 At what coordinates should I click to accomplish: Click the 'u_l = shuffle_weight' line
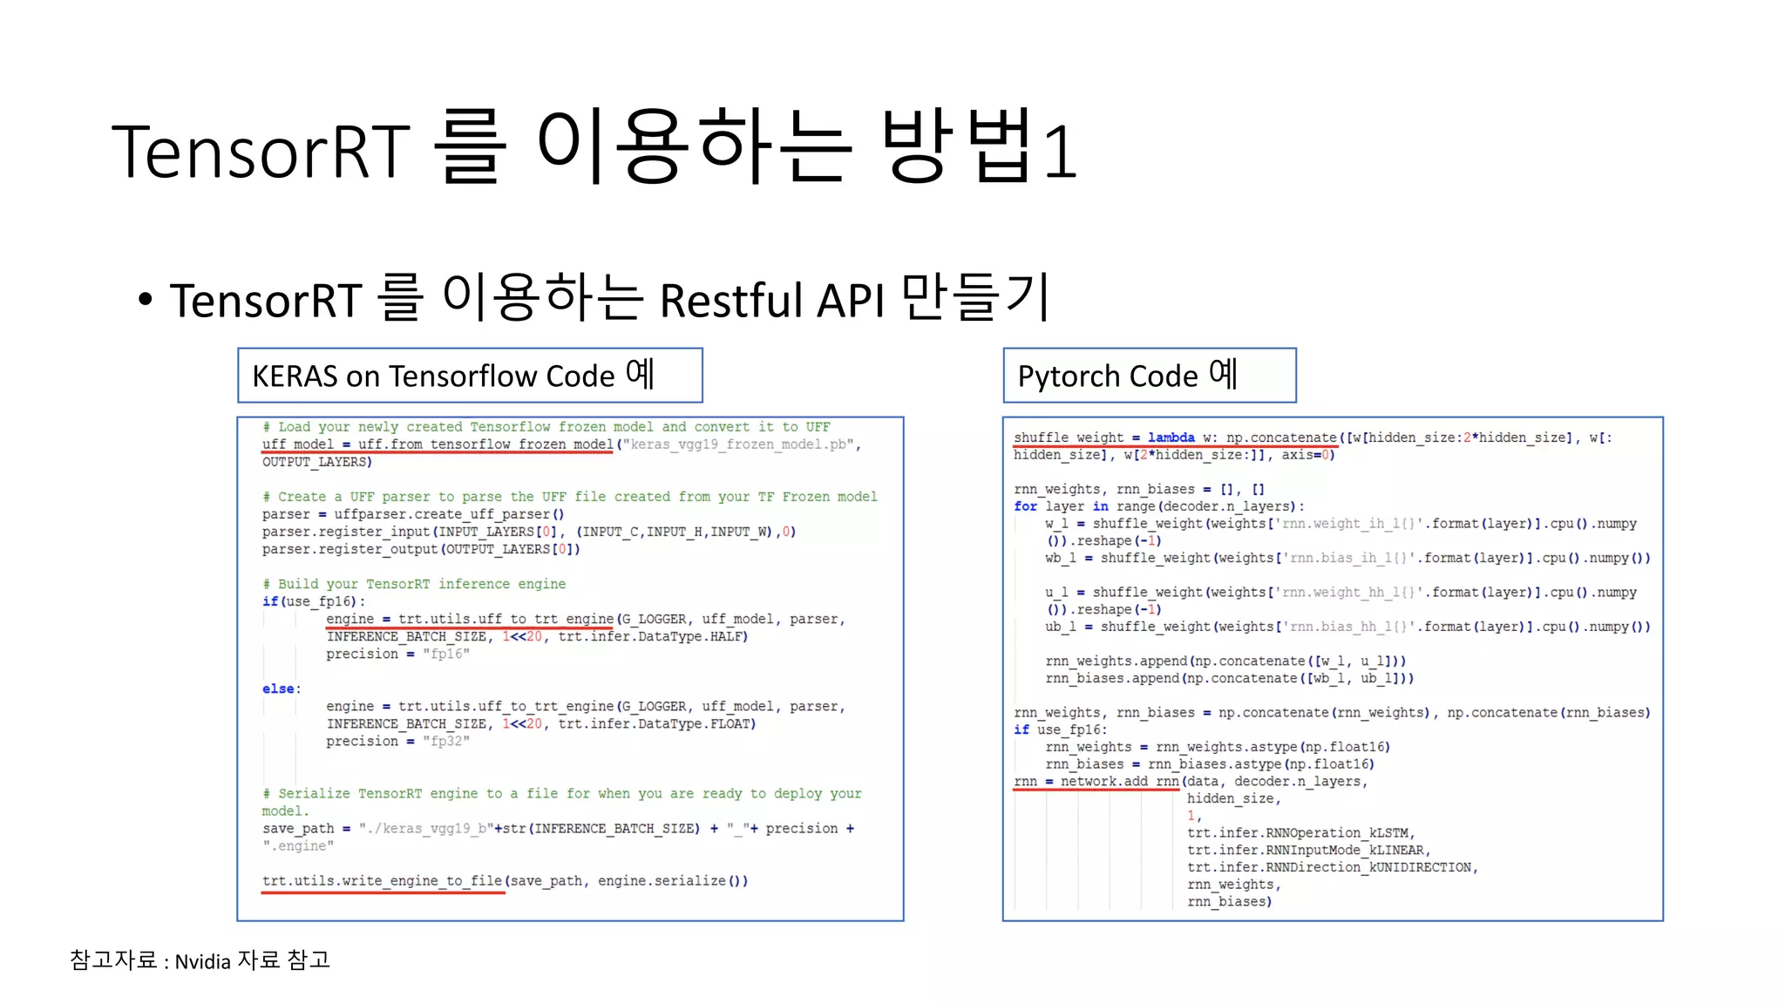(x=1341, y=593)
